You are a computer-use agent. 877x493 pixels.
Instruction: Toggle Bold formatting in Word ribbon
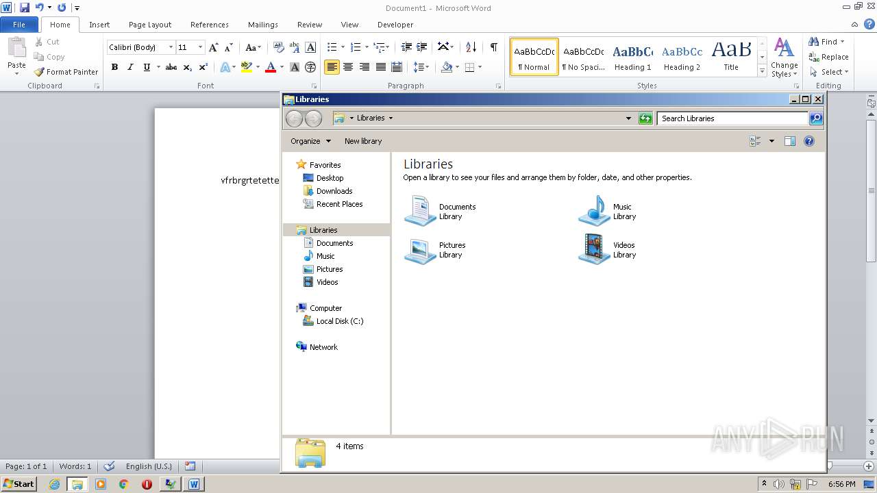[x=114, y=67]
